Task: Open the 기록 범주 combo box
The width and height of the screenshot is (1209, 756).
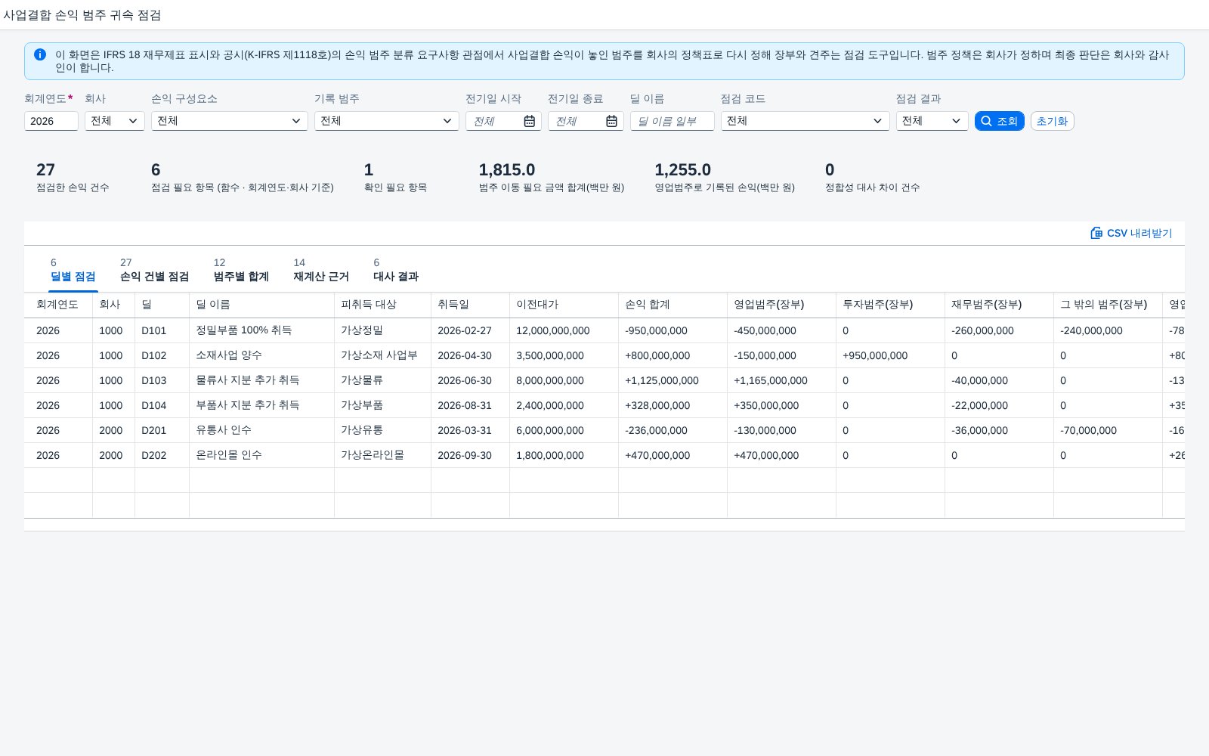Action: pyautogui.click(x=386, y=121)
